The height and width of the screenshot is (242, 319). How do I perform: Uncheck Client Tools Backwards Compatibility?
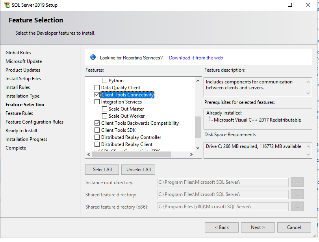pyautogui.click(x=97, y=123)
